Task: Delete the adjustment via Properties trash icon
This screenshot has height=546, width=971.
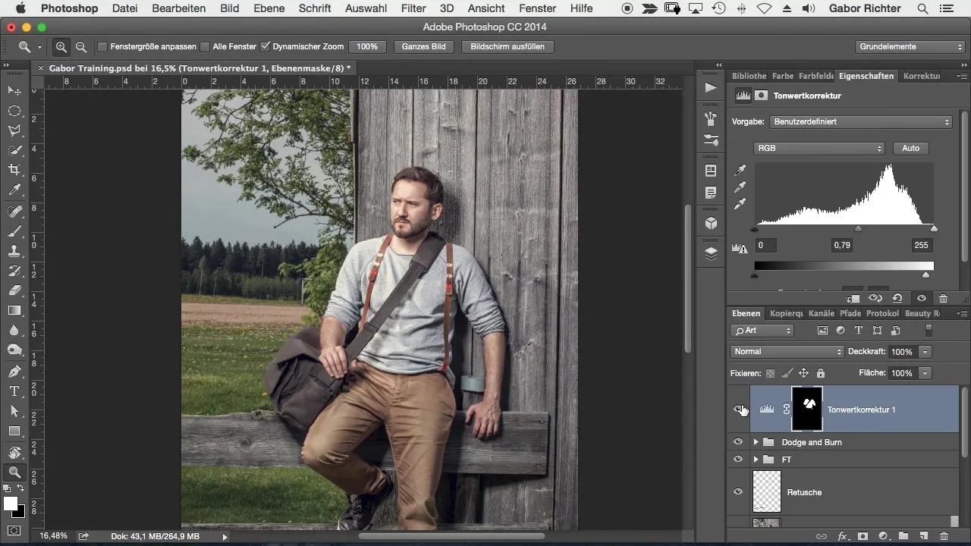Action: click(x=943, y=299)
